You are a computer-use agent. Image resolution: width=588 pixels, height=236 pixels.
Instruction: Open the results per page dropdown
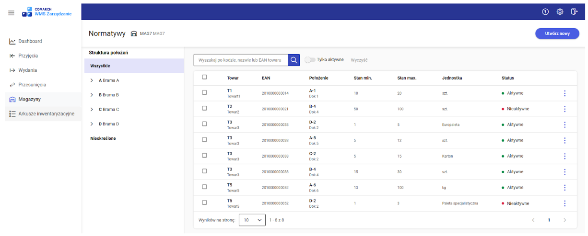point(252,220)
